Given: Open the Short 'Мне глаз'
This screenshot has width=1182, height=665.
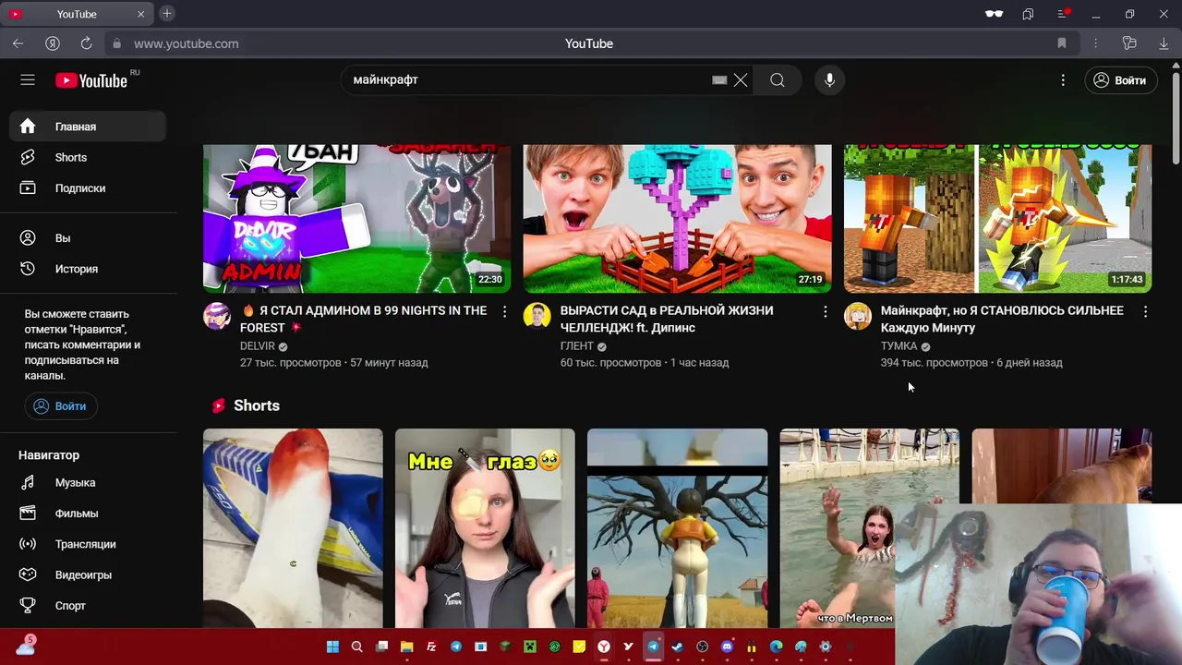Looking at the screenshot, I should pyautogui.click(x=485, y=528).
